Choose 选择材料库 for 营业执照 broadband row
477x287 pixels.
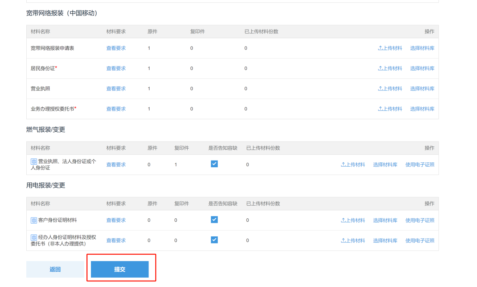(x=422, y=89)
